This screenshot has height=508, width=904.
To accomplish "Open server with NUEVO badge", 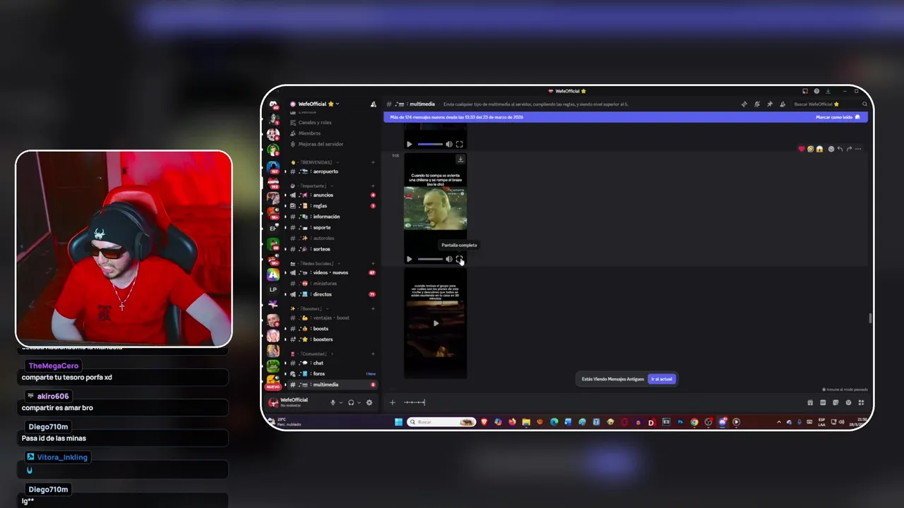I will pyautogui.click(x=273, y=382).
